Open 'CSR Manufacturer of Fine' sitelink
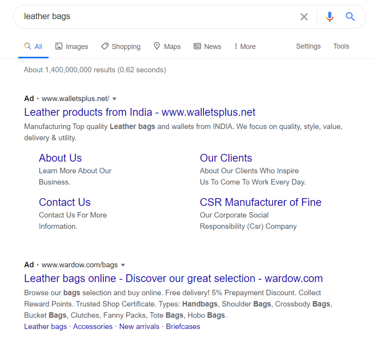The height and width of the screenshot is (341, 374). (261, 202)
